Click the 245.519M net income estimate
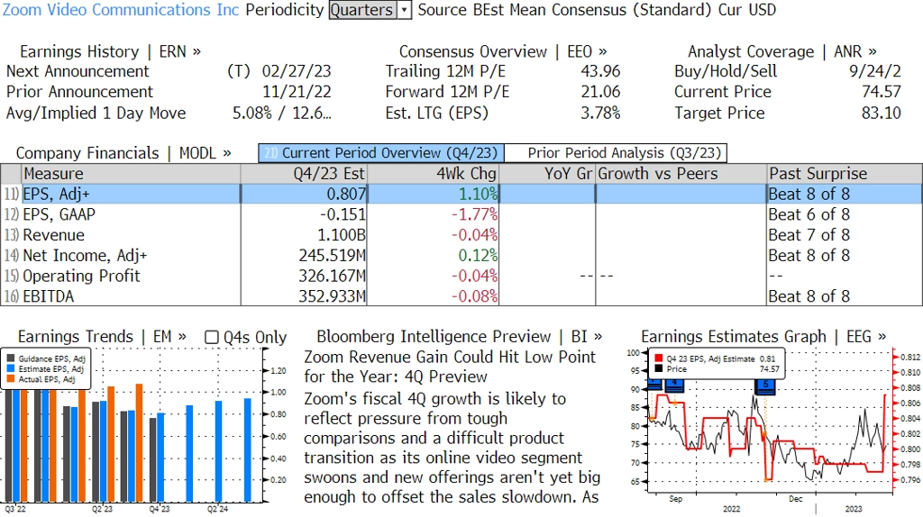Viewport: 923px width, 517px height. [332, 256]
